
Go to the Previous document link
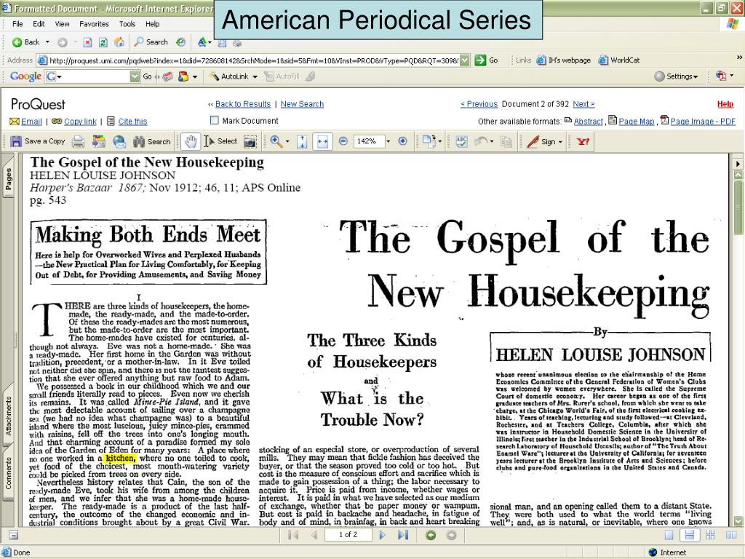tap(479, 104)
